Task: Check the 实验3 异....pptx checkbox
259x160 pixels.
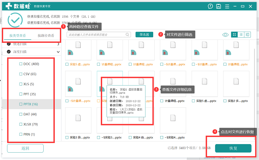Action: click(x=67, y=137)
